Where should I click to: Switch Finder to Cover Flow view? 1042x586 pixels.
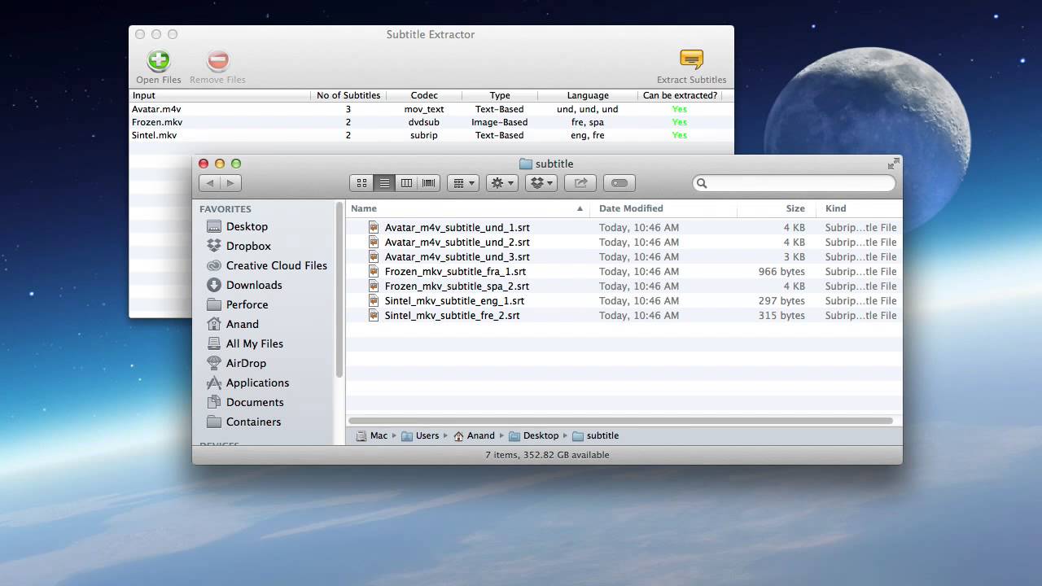click(429, 183)
